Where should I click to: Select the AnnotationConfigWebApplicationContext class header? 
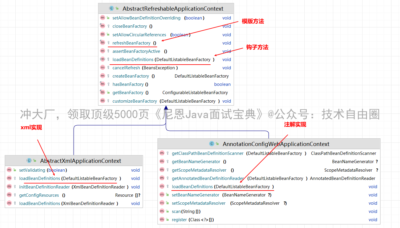(x=276, y=144)
